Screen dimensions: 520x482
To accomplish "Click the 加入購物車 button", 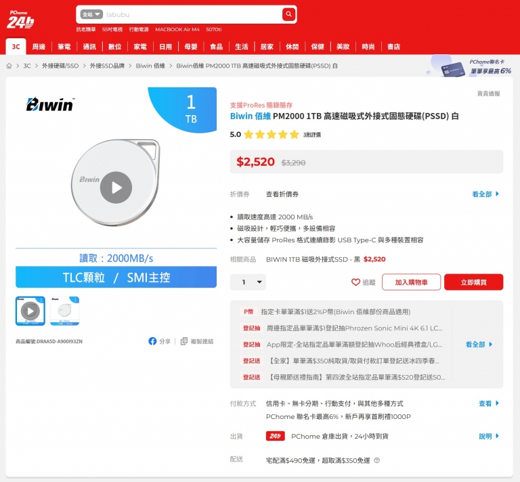I will pyautogui.click(x=411, y=282).
